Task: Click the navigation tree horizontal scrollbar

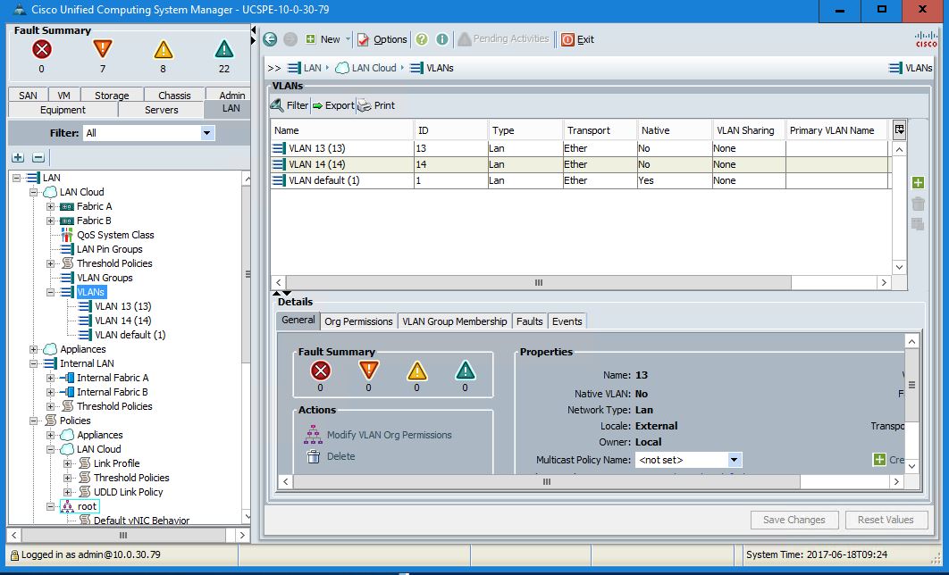Action: 123,535
